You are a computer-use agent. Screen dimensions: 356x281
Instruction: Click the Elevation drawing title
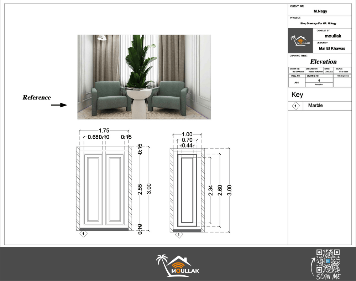click(323, 62)
